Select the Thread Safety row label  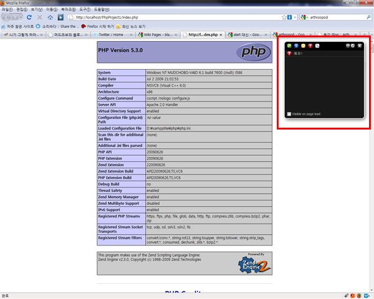point(110,191)
